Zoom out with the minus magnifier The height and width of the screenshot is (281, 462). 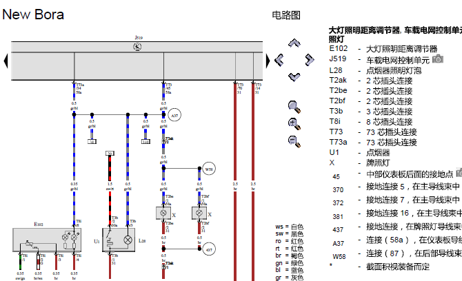[x=294, y=141]
